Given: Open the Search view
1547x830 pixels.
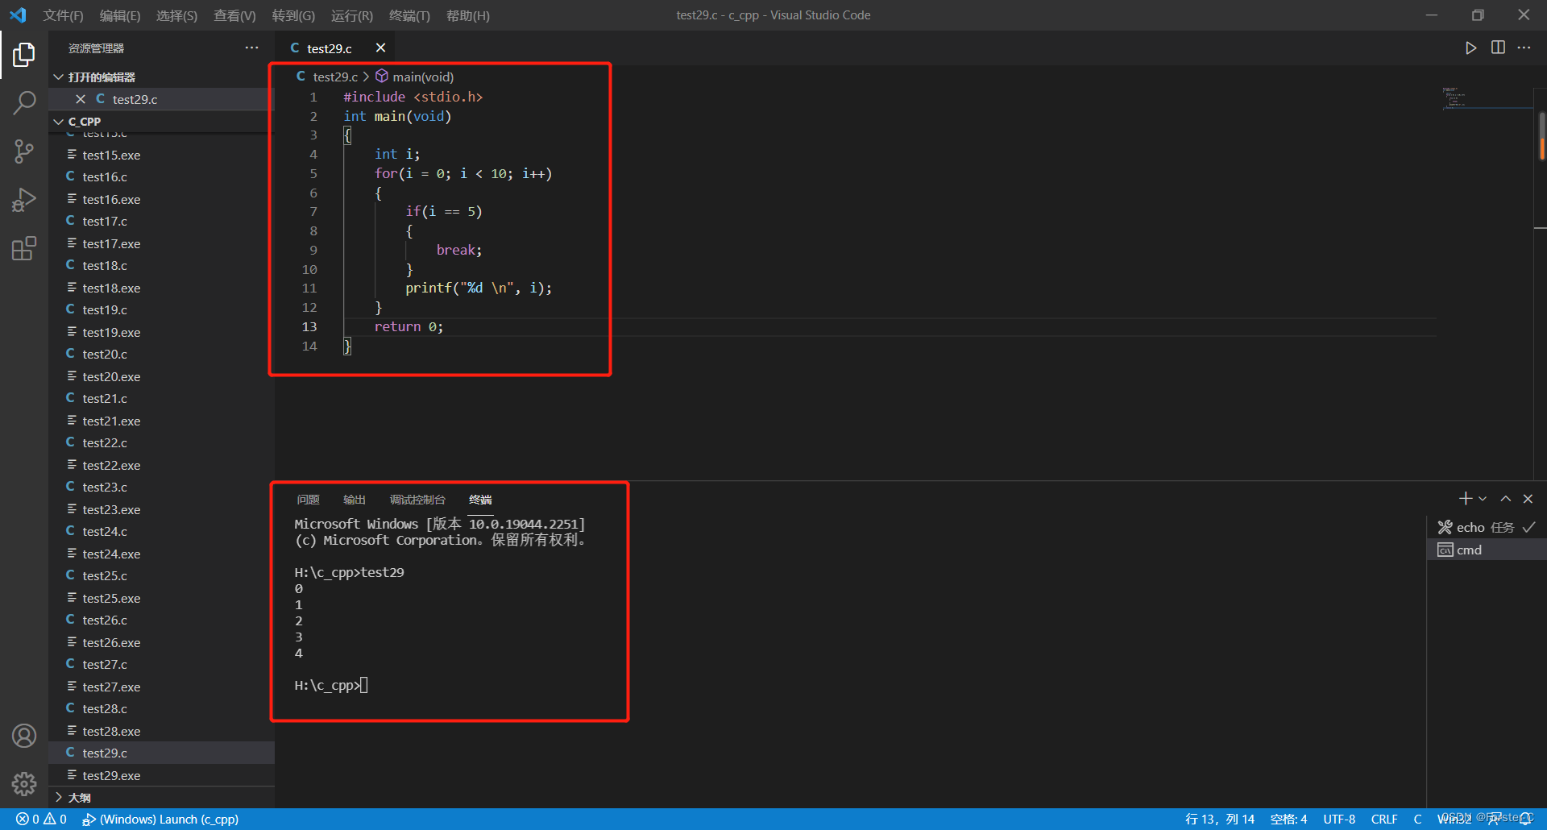Looking at the screenshot, I should [x=24, y=102].
